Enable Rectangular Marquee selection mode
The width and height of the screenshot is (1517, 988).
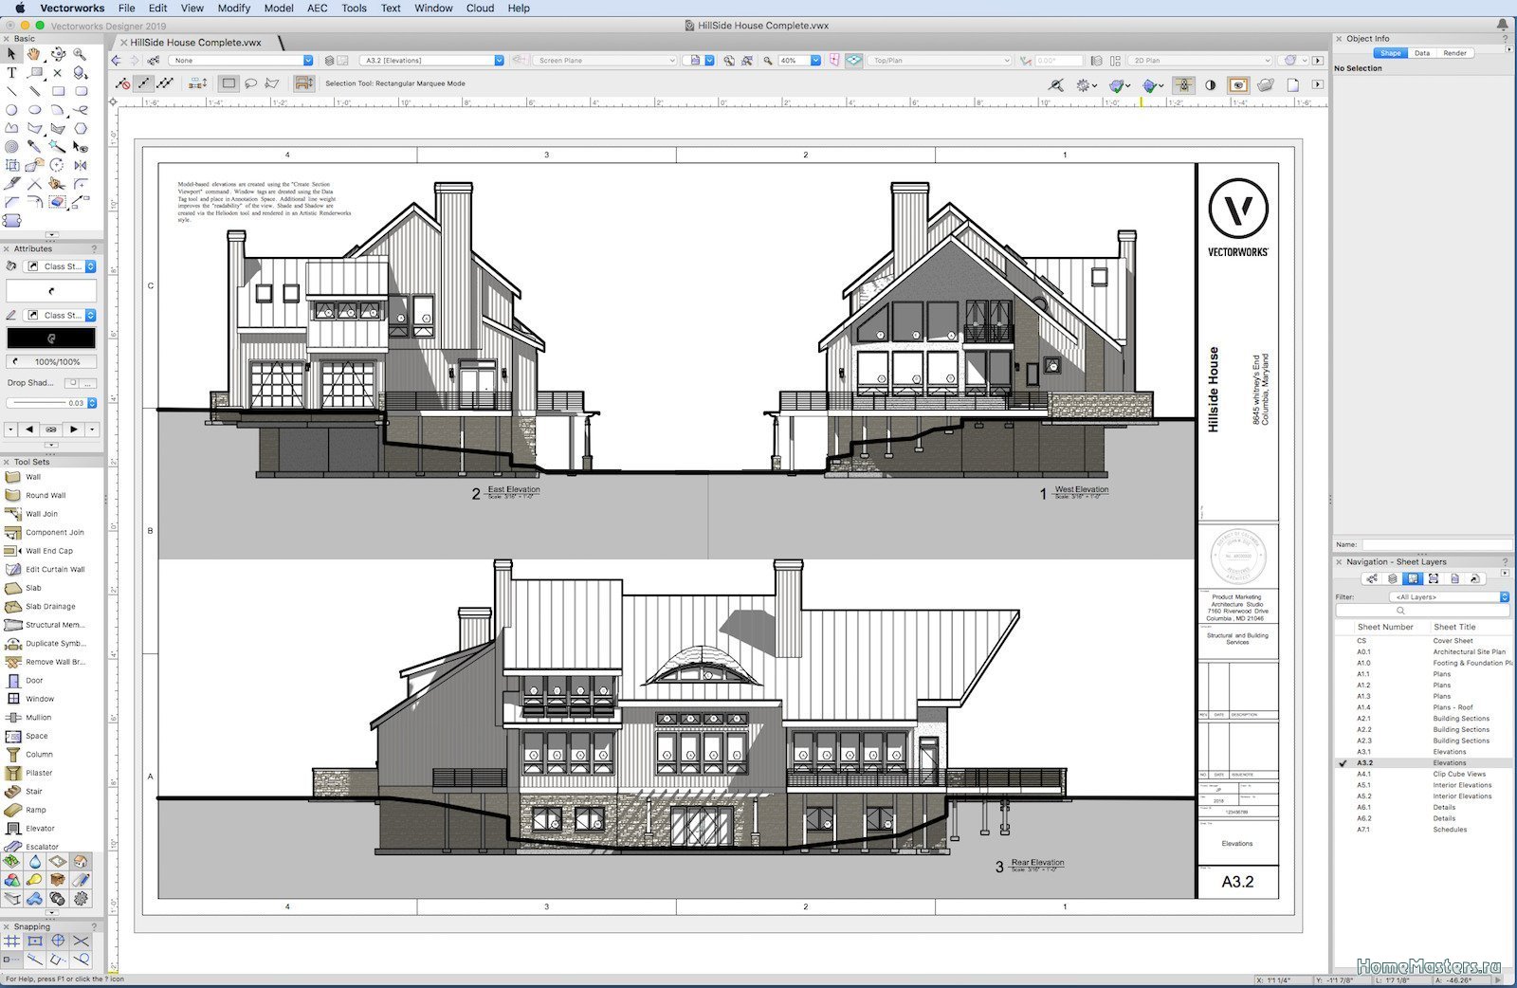coord(228,83)
